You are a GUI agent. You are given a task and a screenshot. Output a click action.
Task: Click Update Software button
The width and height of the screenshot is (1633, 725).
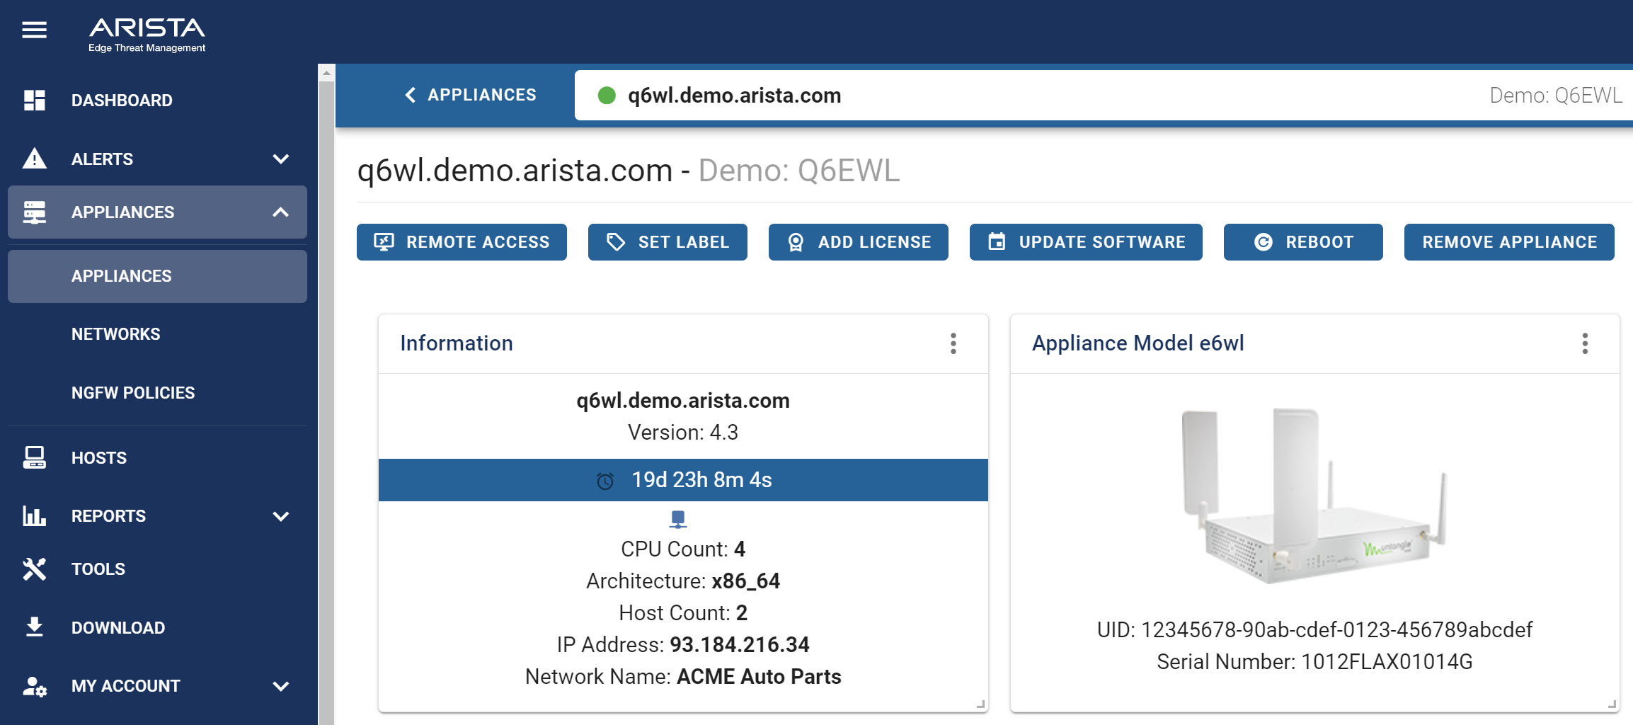point(1086,242)
